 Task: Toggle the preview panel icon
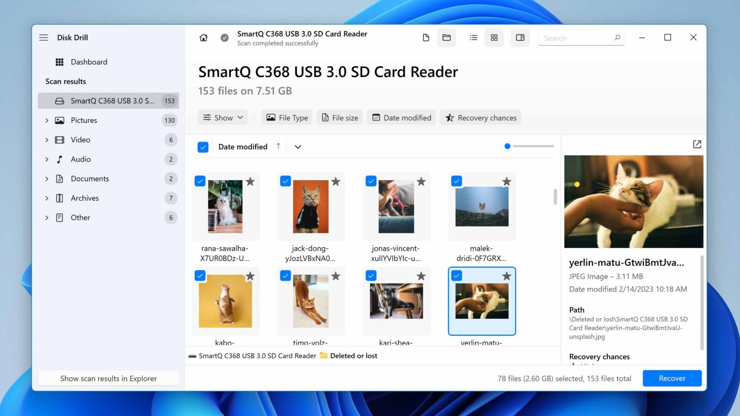(519, 37)
